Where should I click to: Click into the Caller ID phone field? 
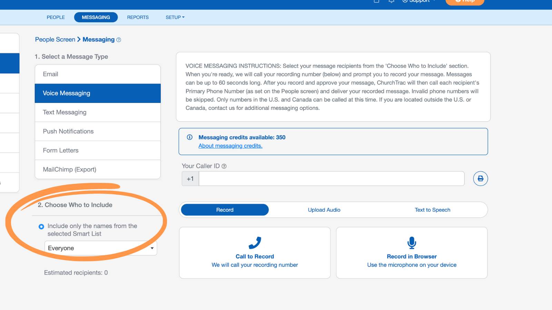332,178
